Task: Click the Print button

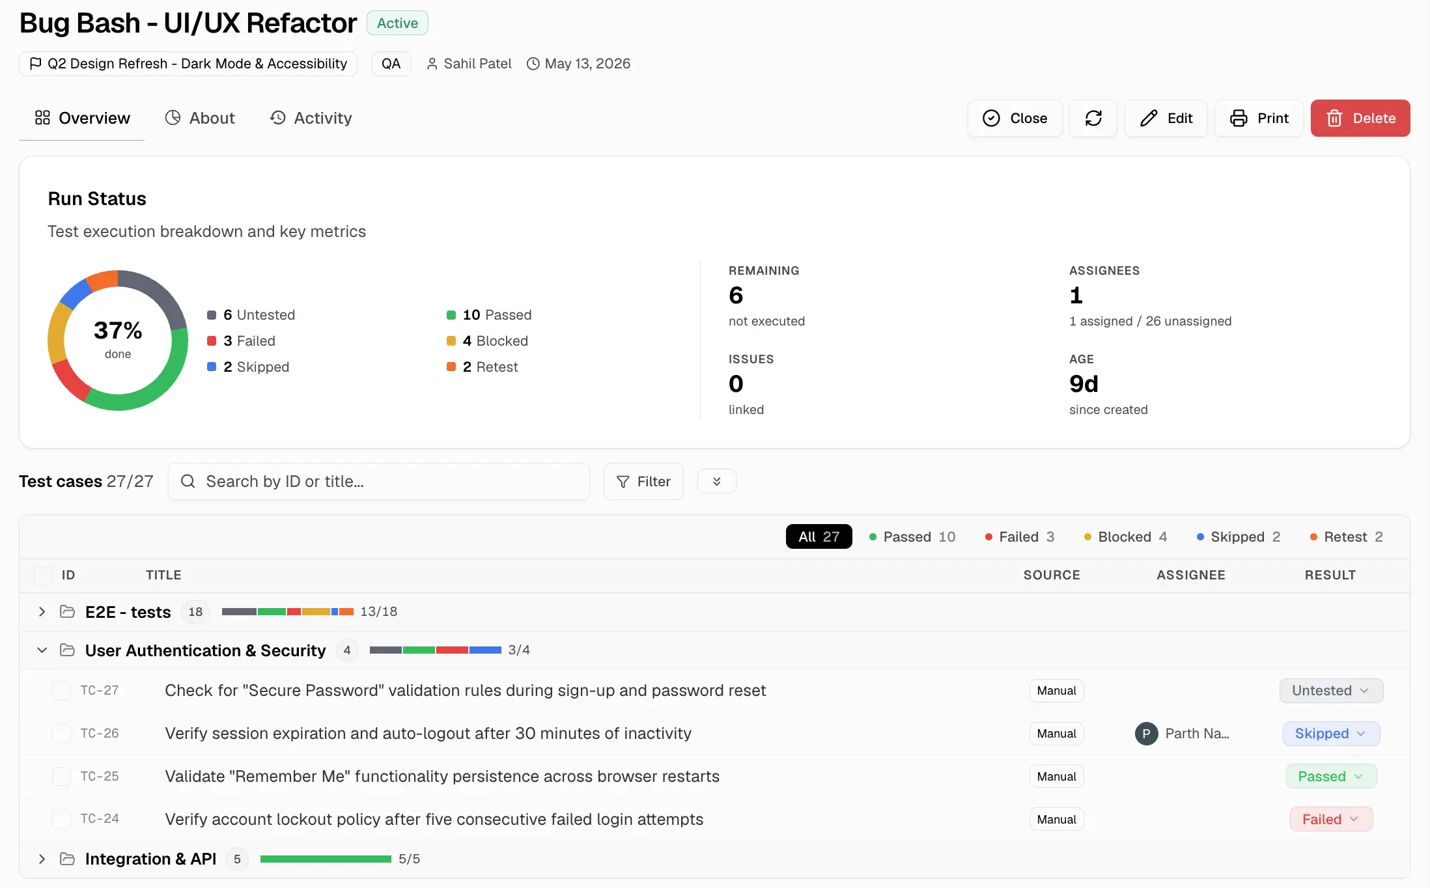Action: 1259,118
